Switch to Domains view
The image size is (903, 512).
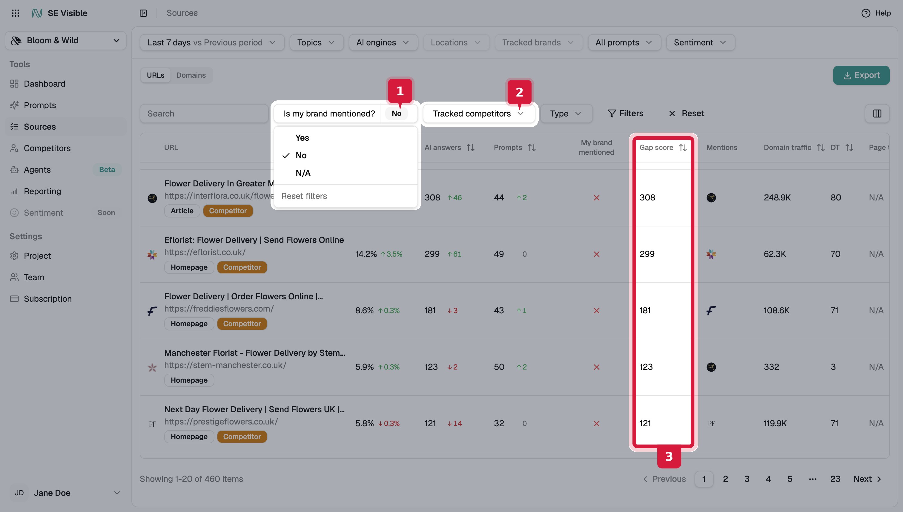[191, 75]
